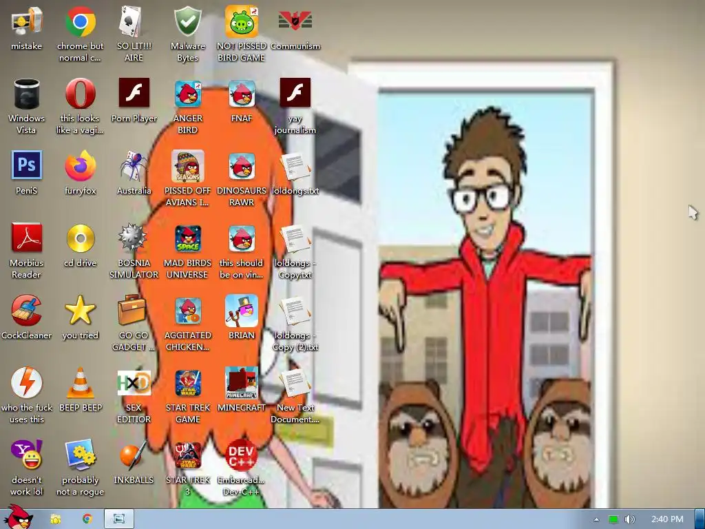
Task: Open the 'FNAF' icon
Action: pos(242,94)
